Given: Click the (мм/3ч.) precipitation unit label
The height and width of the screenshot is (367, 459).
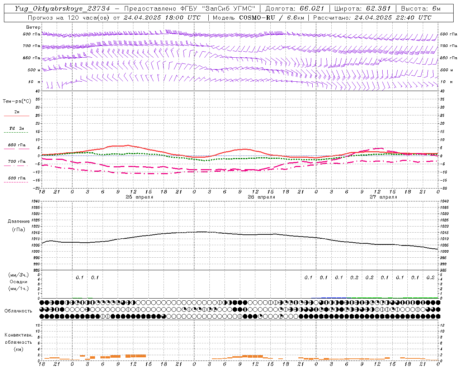Looking at the screenshot, I should pos(19,275).
